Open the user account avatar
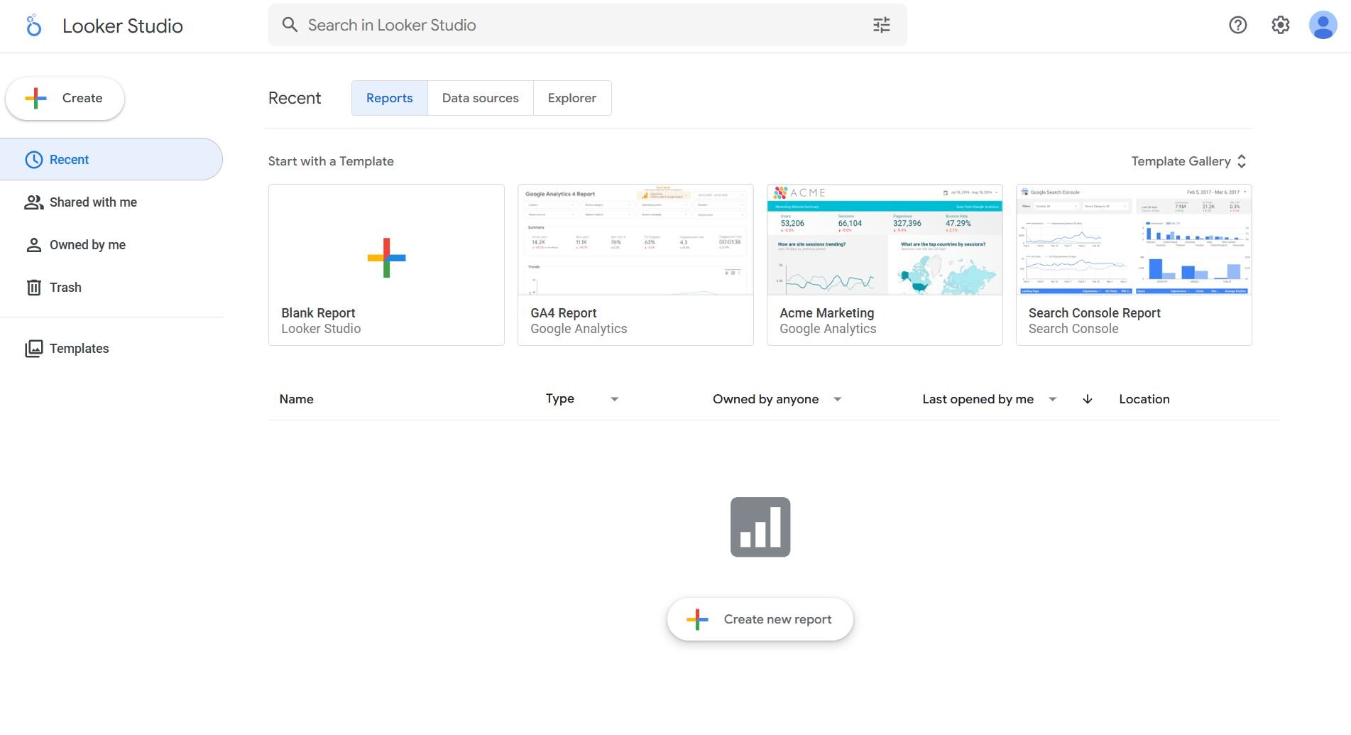The width and height of the screenshot is (1351, 735). [1322, 26]
